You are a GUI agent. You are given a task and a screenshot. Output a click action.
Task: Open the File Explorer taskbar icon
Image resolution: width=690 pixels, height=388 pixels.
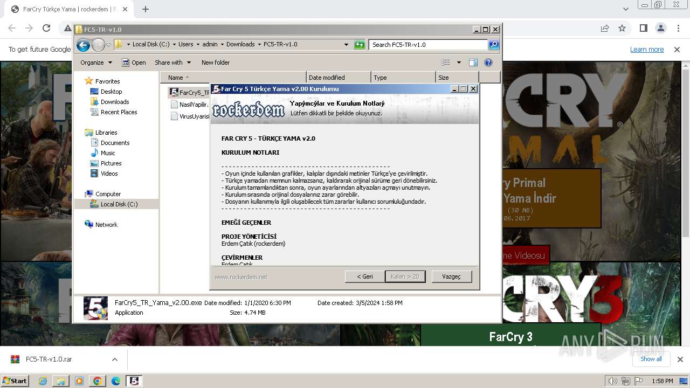(x=61, y=381)
